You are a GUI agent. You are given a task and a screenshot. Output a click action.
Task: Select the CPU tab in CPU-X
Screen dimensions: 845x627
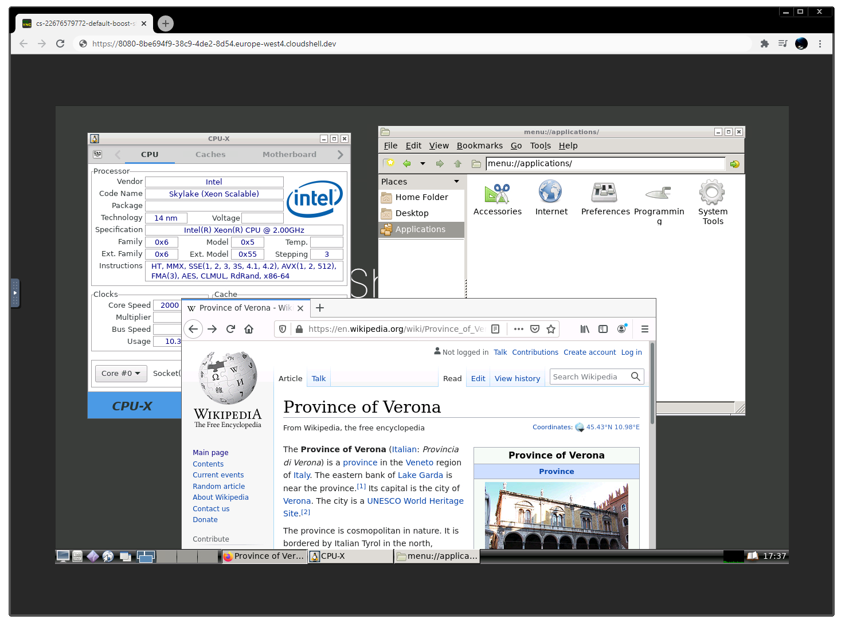(x=150, y=154)
